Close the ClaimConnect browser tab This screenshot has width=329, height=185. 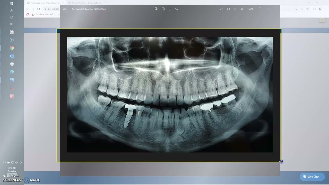pyautogui.click(x=63, y=3)
